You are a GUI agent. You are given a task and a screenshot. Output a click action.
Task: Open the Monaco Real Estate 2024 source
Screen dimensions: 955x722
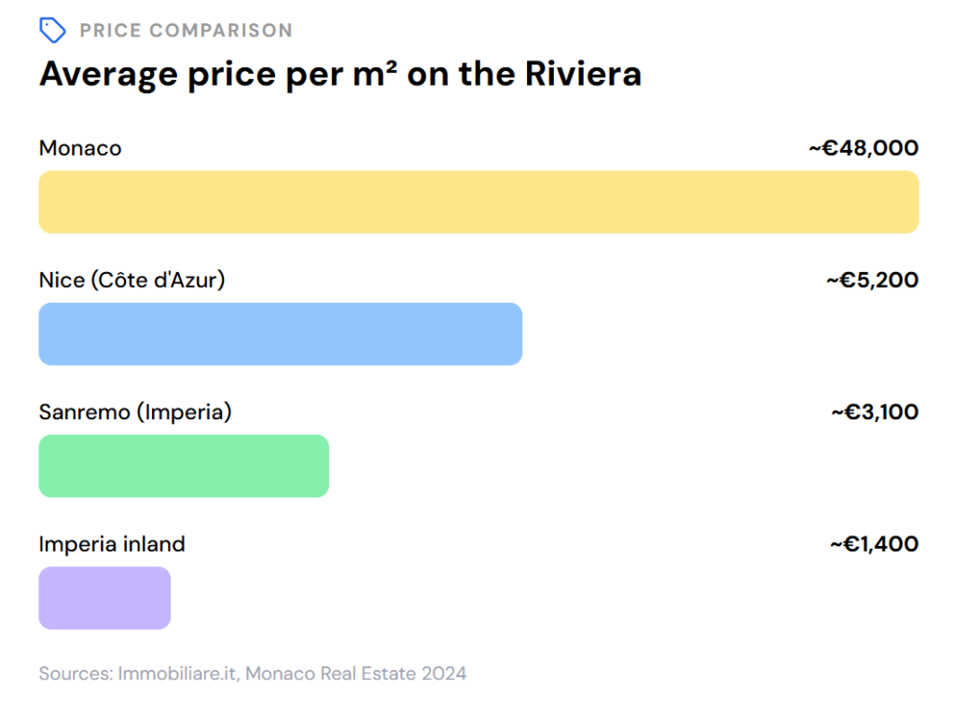click(356, 673)
